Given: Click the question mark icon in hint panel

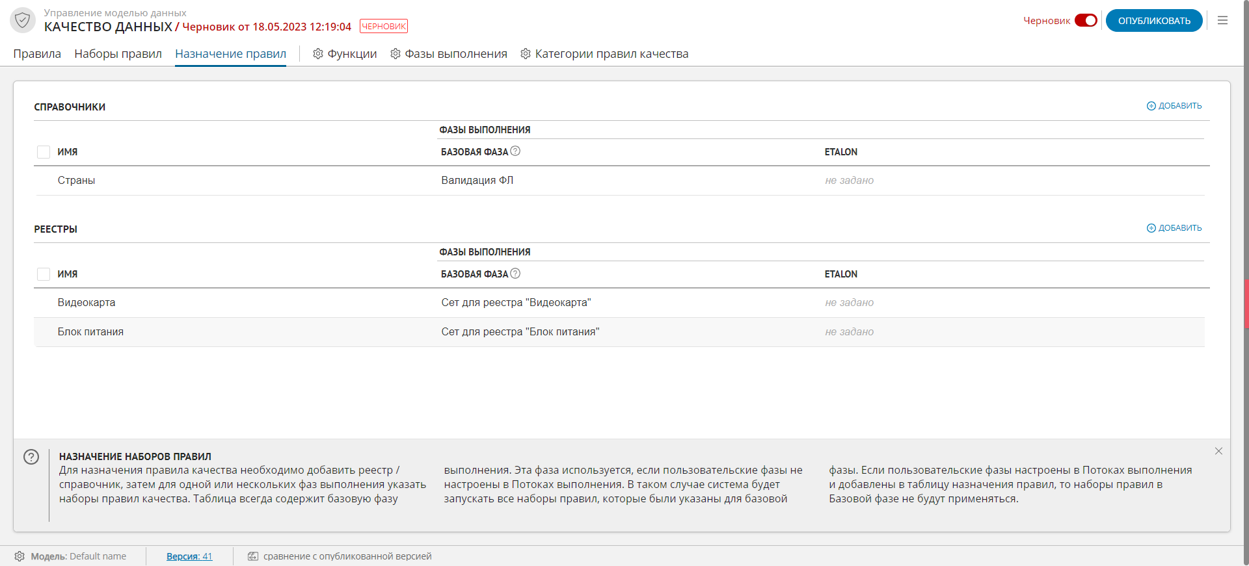Looking at the screenshot, I should coord(31,457).
